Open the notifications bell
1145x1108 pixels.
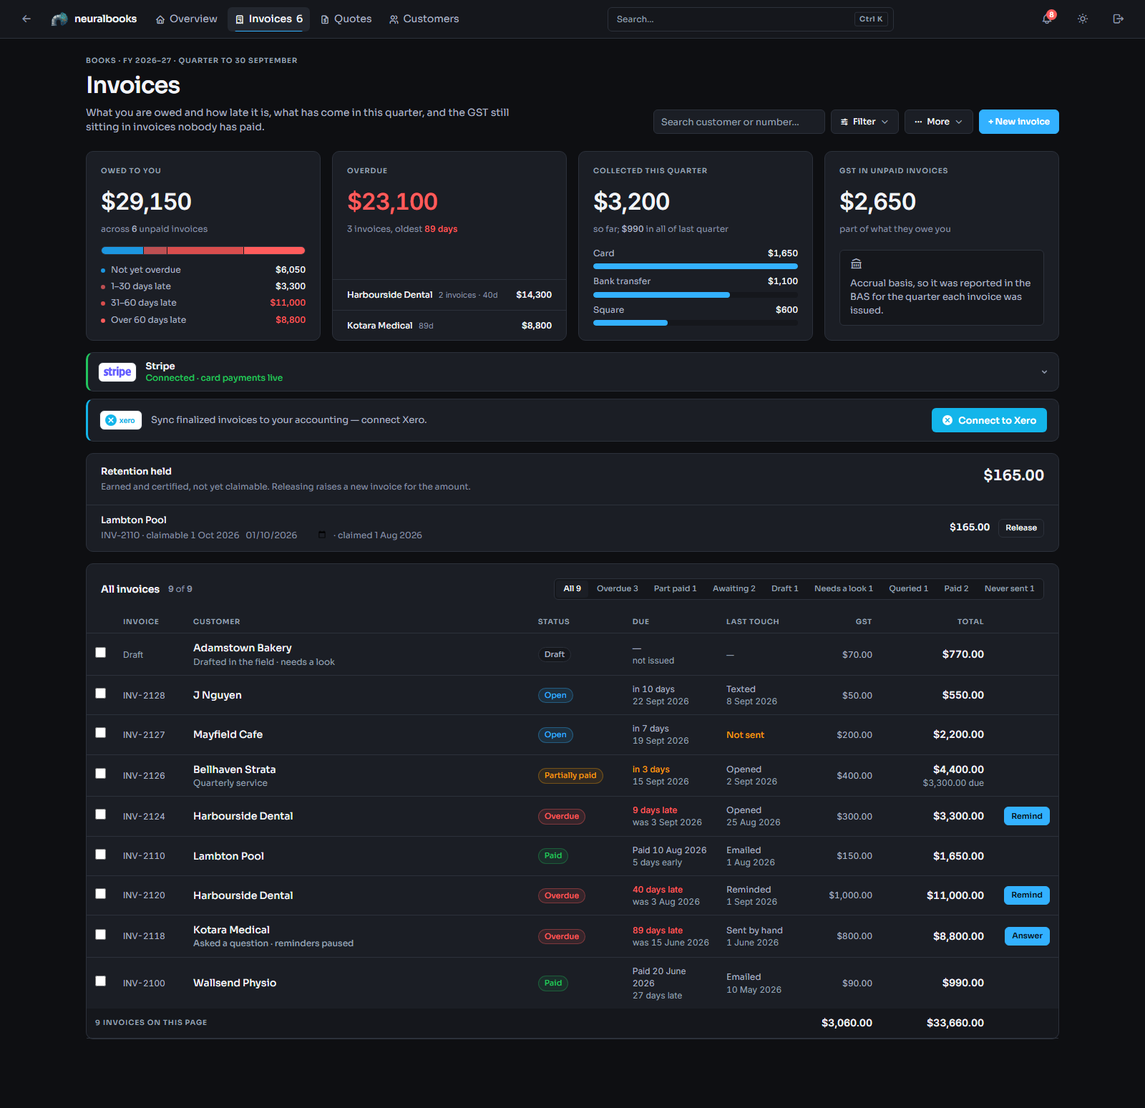tap(1047, 19)
